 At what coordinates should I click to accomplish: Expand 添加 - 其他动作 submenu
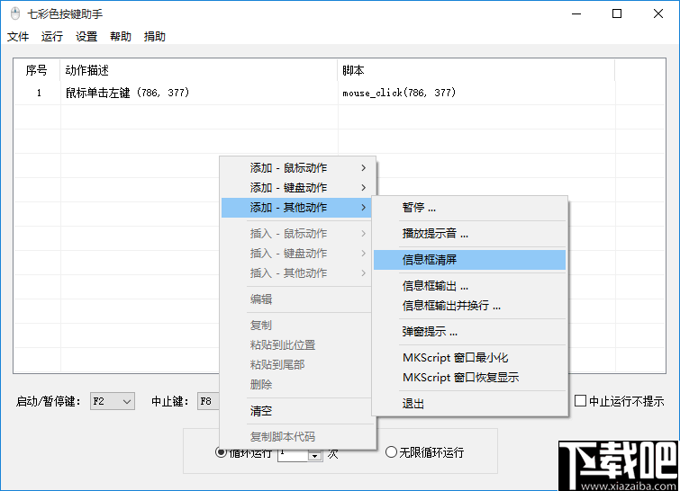297,208
